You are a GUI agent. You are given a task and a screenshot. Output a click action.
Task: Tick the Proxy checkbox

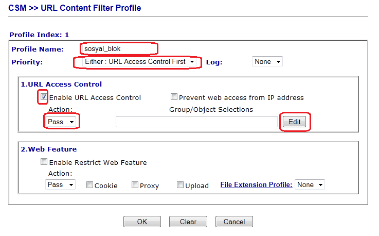click(x=135, y=185)
